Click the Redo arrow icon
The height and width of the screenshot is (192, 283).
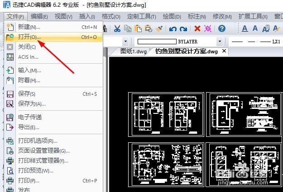point(183,28)
